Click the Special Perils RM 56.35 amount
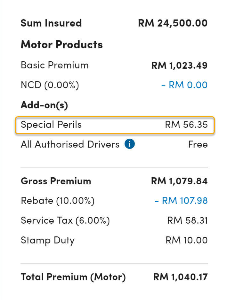This screenshot has width=227, height=300. 186,125
